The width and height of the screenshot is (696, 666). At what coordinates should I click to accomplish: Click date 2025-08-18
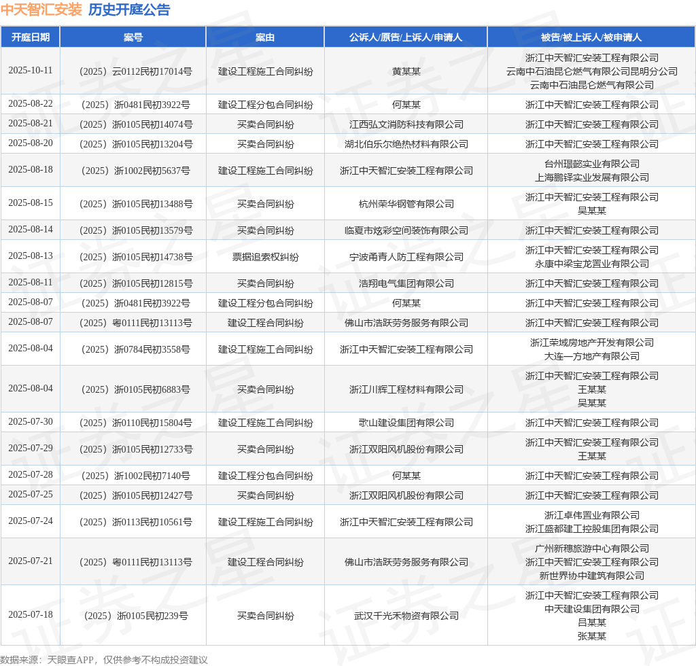(x=30, y=170)
